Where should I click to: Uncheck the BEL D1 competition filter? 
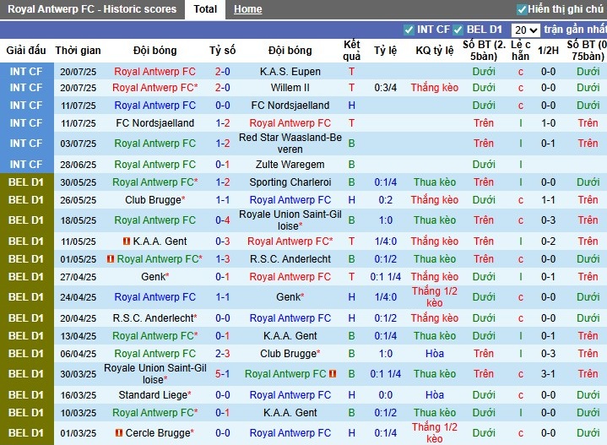[x=458, y=30]
